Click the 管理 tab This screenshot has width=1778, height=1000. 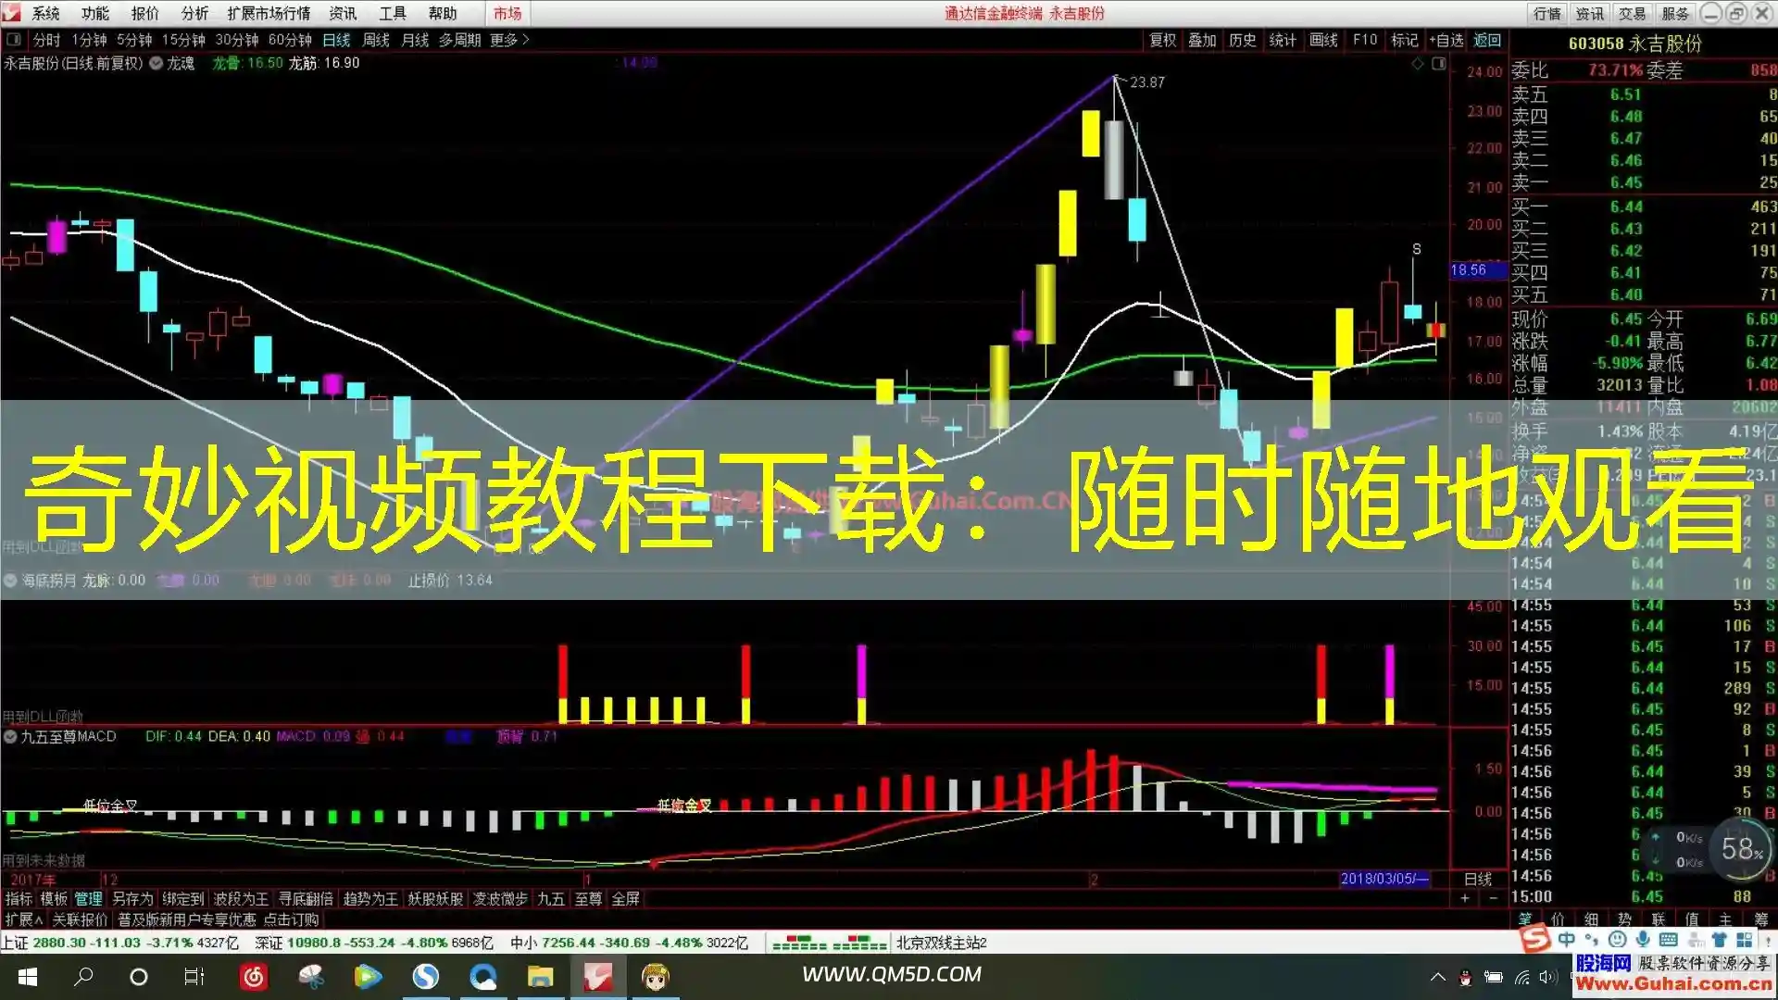click(x=88, y=898)
